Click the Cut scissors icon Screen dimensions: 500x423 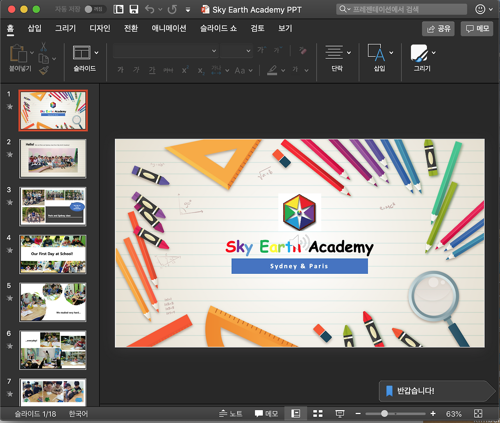[x=43, y=47]
